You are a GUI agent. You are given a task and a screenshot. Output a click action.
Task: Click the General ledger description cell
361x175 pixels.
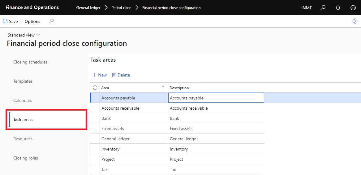[x=216, y=139]
